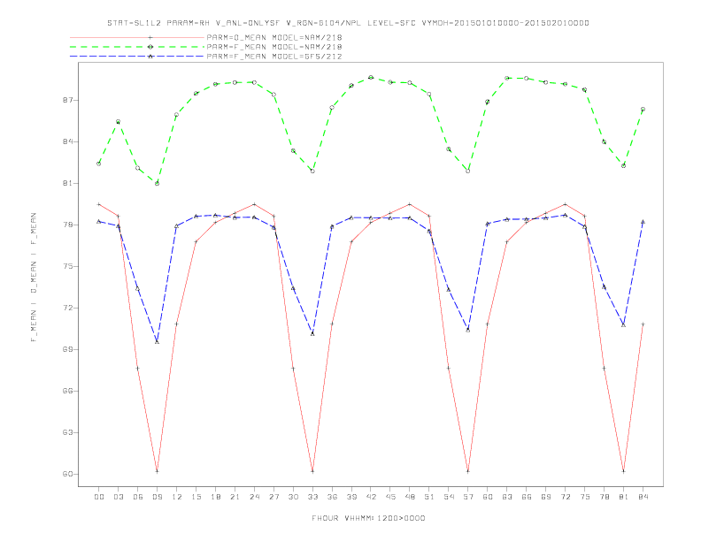Click x-axis tick label 75
This screenshot has height=541, width=701.
[585, 497]
